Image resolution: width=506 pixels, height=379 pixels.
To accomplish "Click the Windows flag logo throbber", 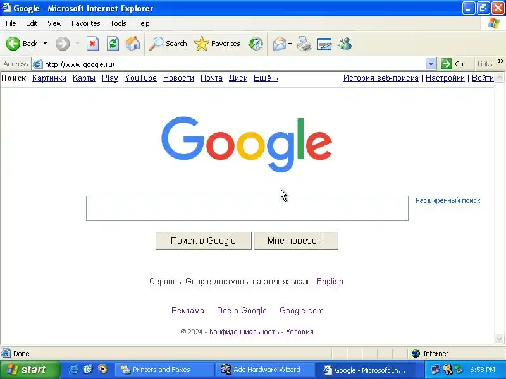I will [494, 23].
